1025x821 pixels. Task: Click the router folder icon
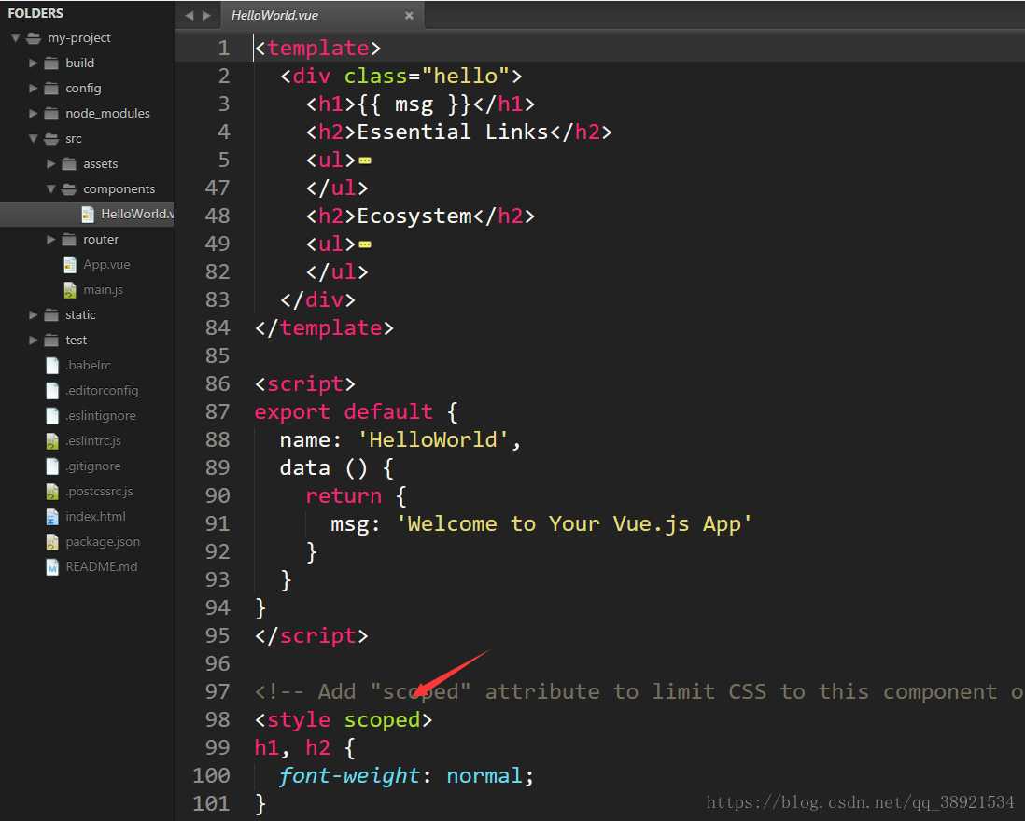tap(69, 240)
